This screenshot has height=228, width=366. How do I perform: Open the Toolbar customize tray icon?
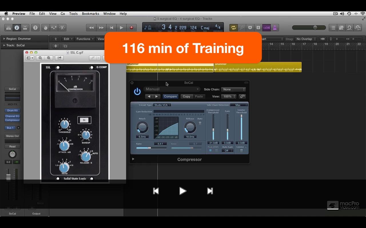25,28
